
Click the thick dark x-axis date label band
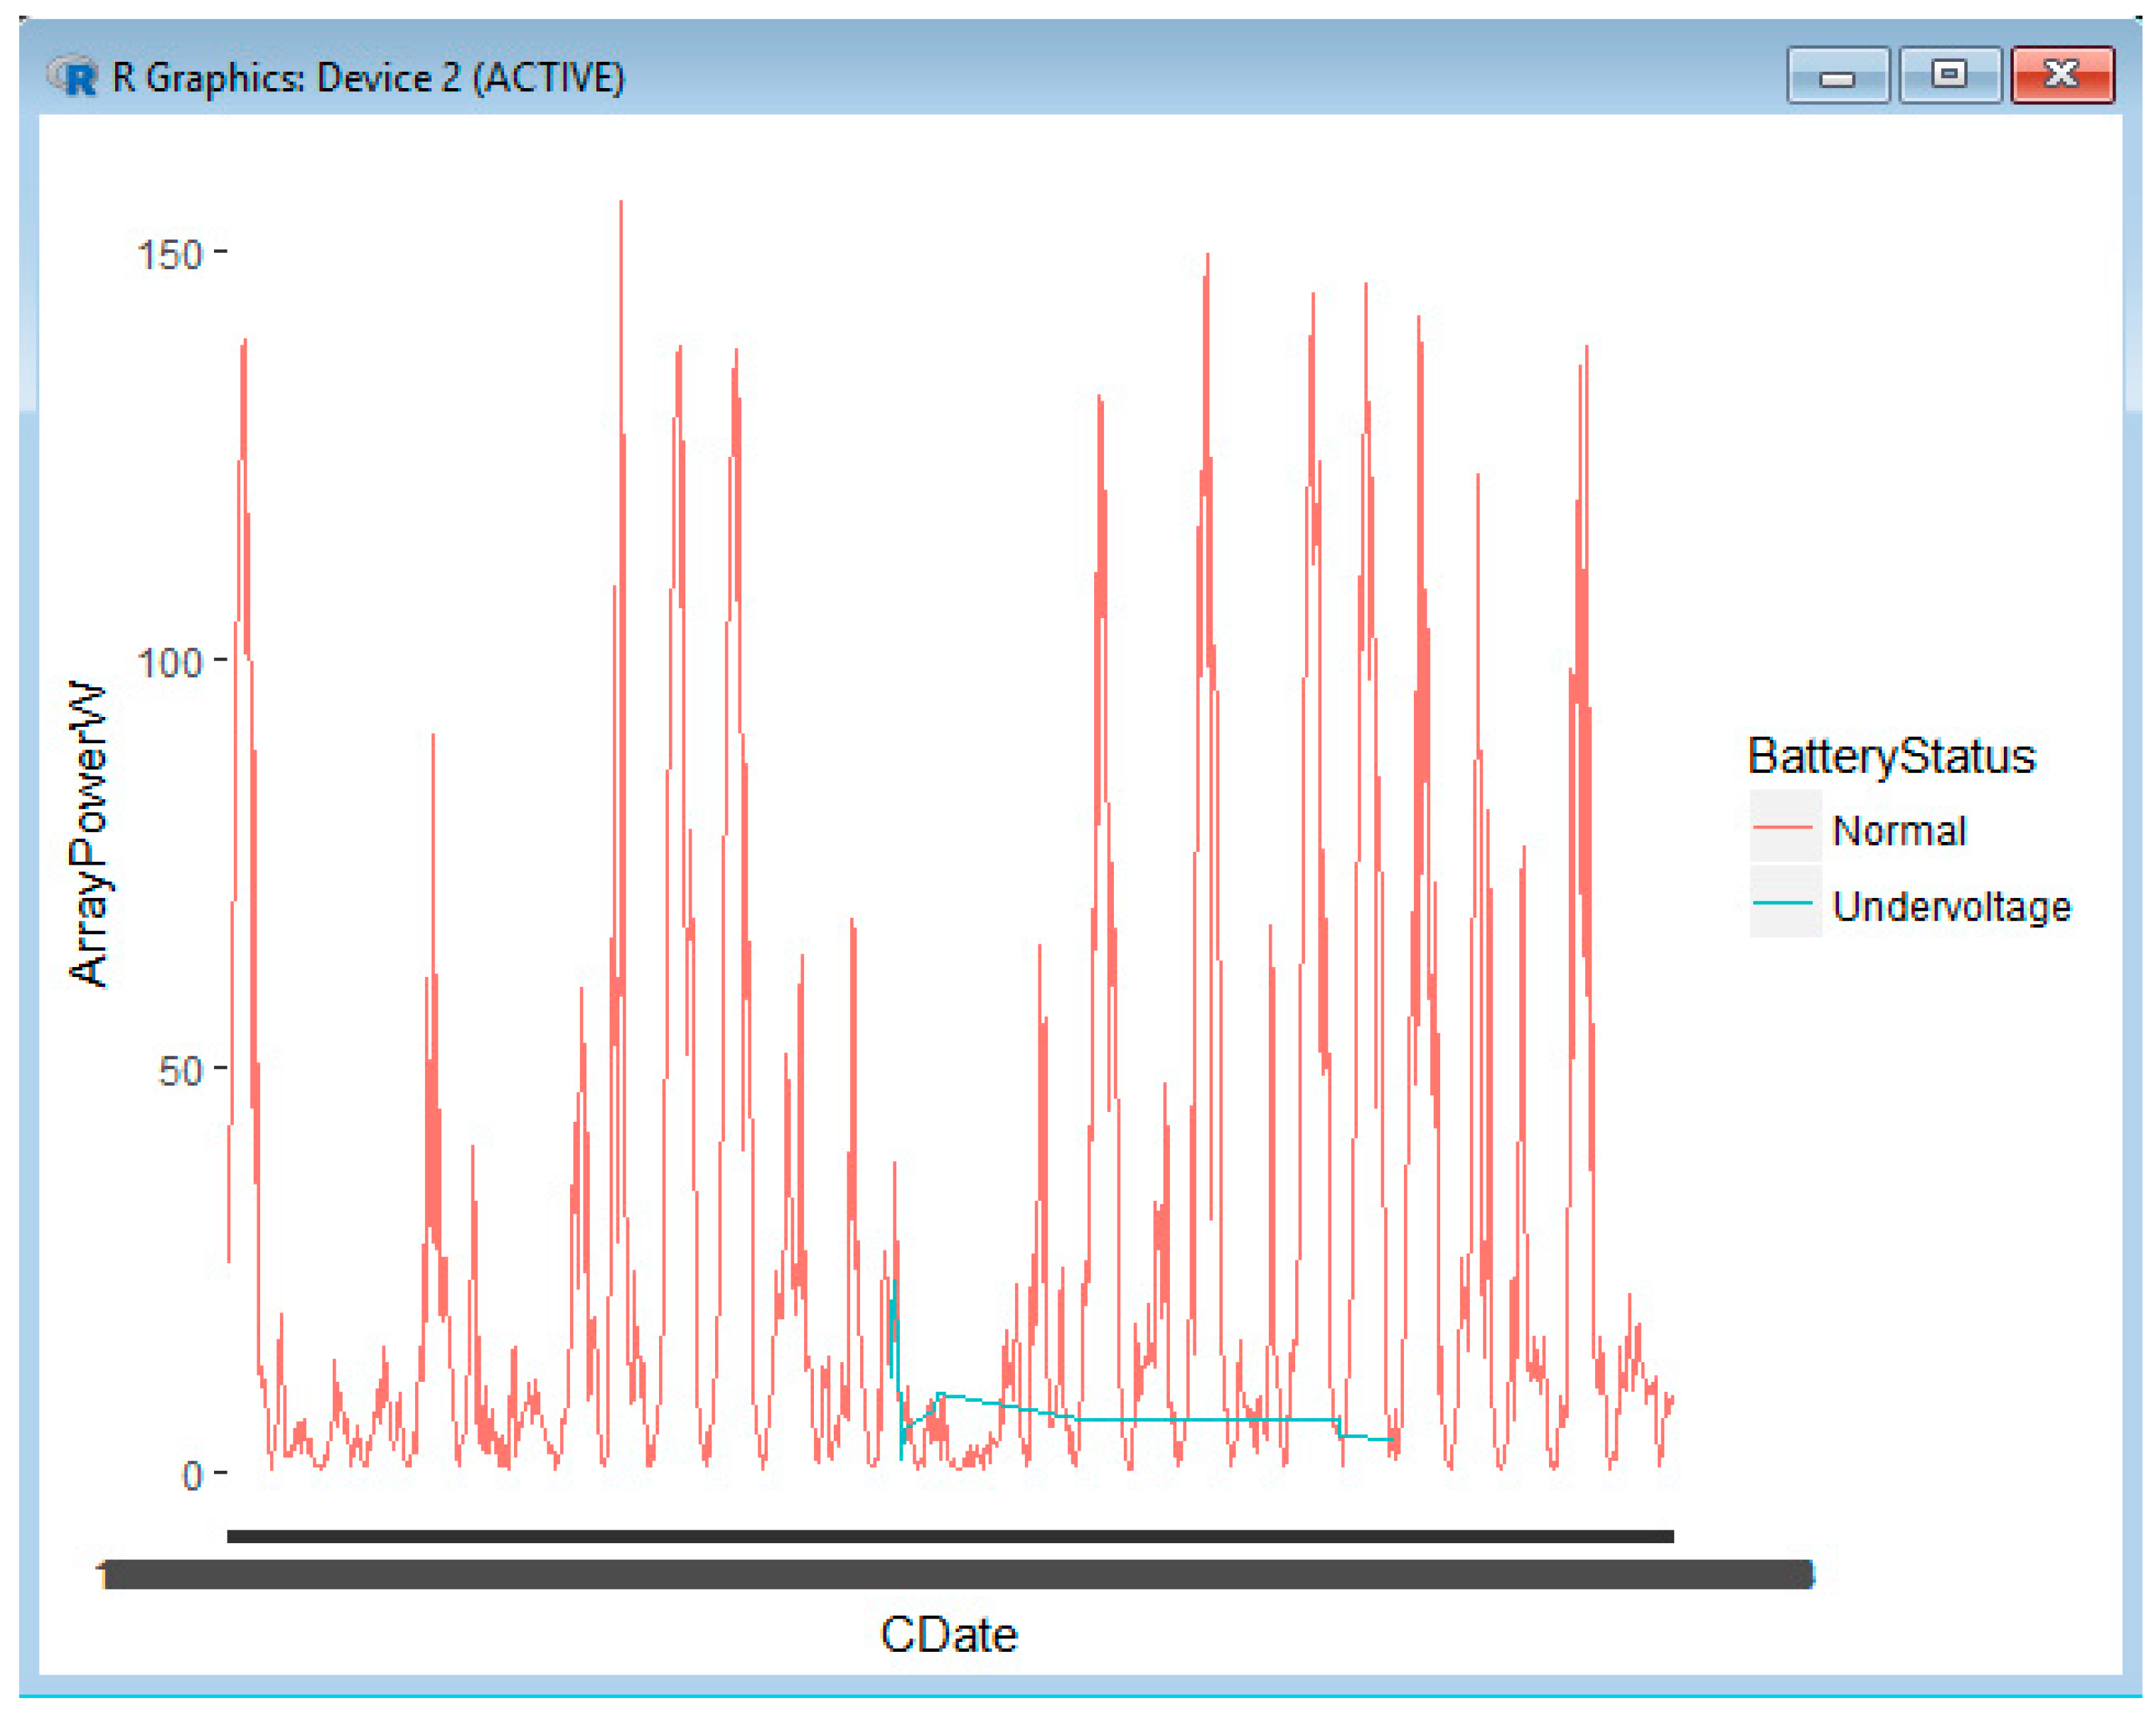point(958,1574)
